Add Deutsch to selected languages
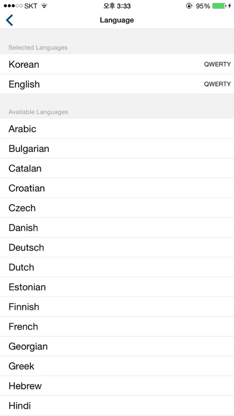The image size is (234, 416). coord(117,247)
